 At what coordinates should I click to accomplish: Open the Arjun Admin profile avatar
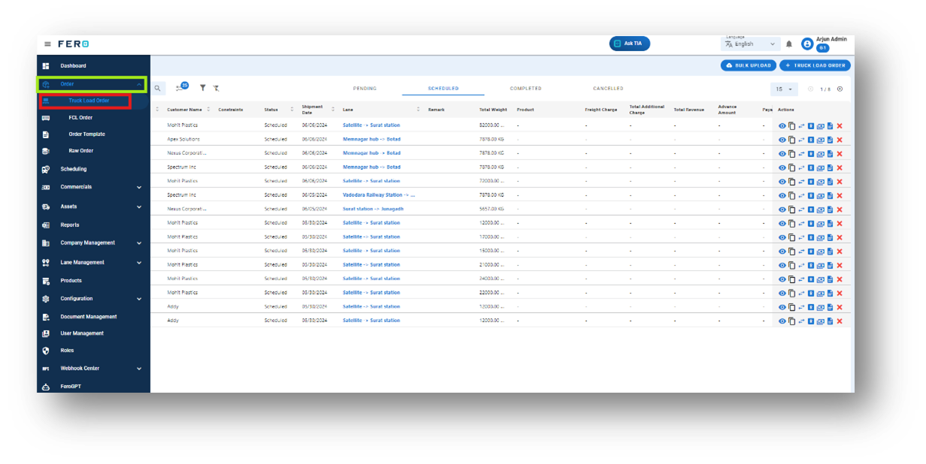point(807,44)
